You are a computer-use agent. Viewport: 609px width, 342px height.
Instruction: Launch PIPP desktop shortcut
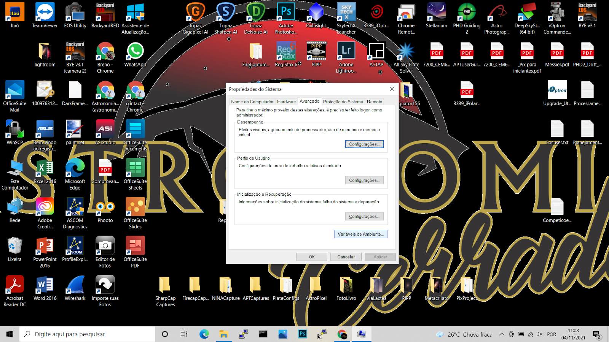(x=316, y=54)
